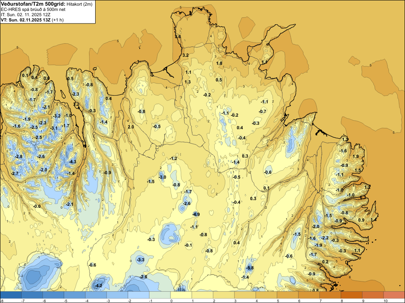Click the "EC-HRES spá brúuð á 500m net" line

click(x=33, y=10)
